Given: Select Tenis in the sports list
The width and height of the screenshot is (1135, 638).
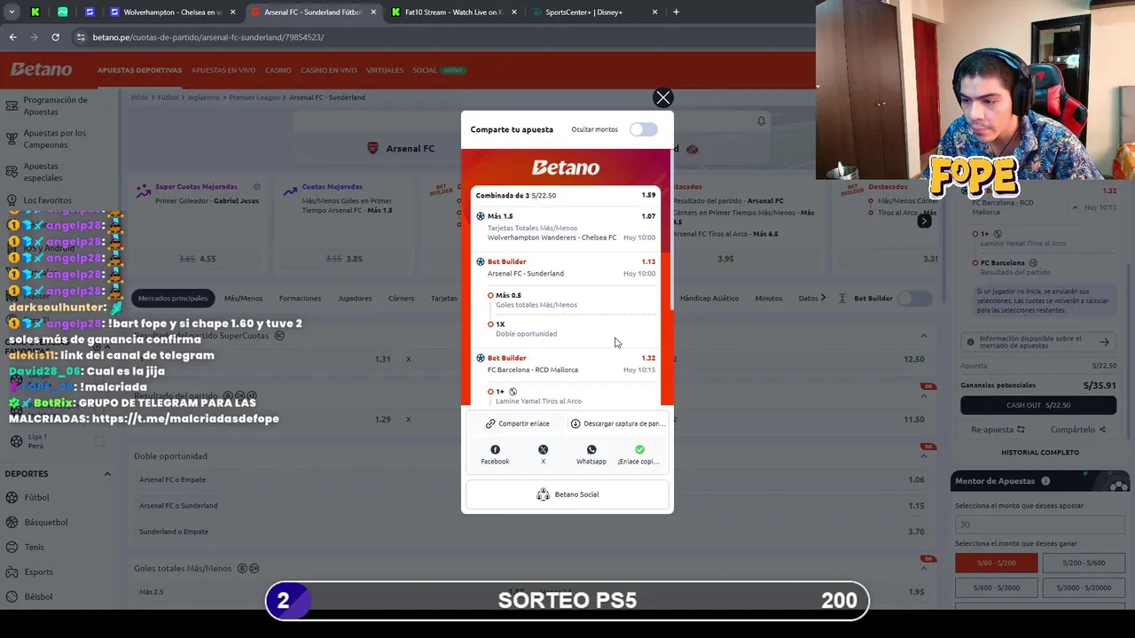Looking at the screenshot, I should click(34, 548).
